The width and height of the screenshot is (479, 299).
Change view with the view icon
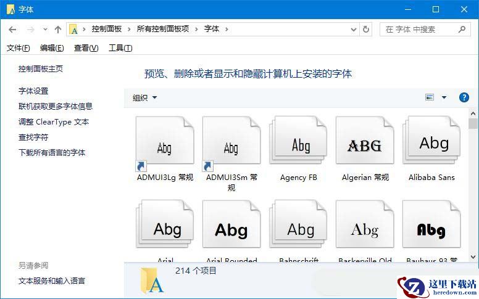[x=430, y=97]
